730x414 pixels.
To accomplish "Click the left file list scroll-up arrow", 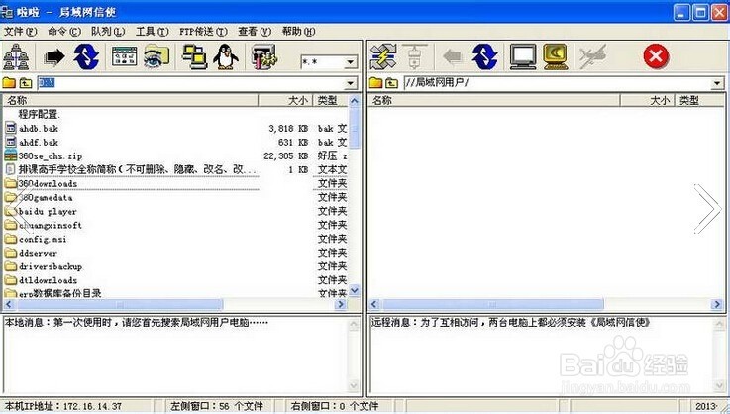I will click(355, 101).
